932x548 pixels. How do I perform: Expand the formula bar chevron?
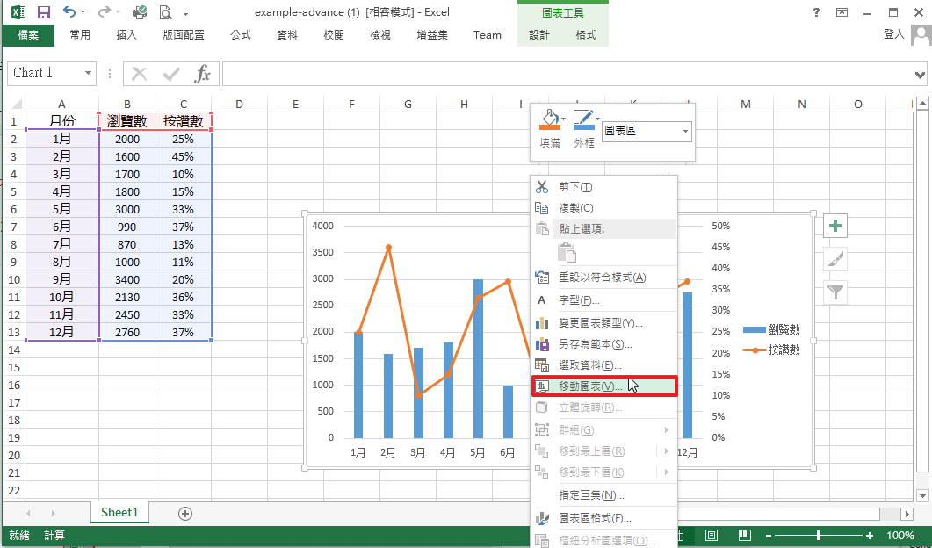[920, 75]
